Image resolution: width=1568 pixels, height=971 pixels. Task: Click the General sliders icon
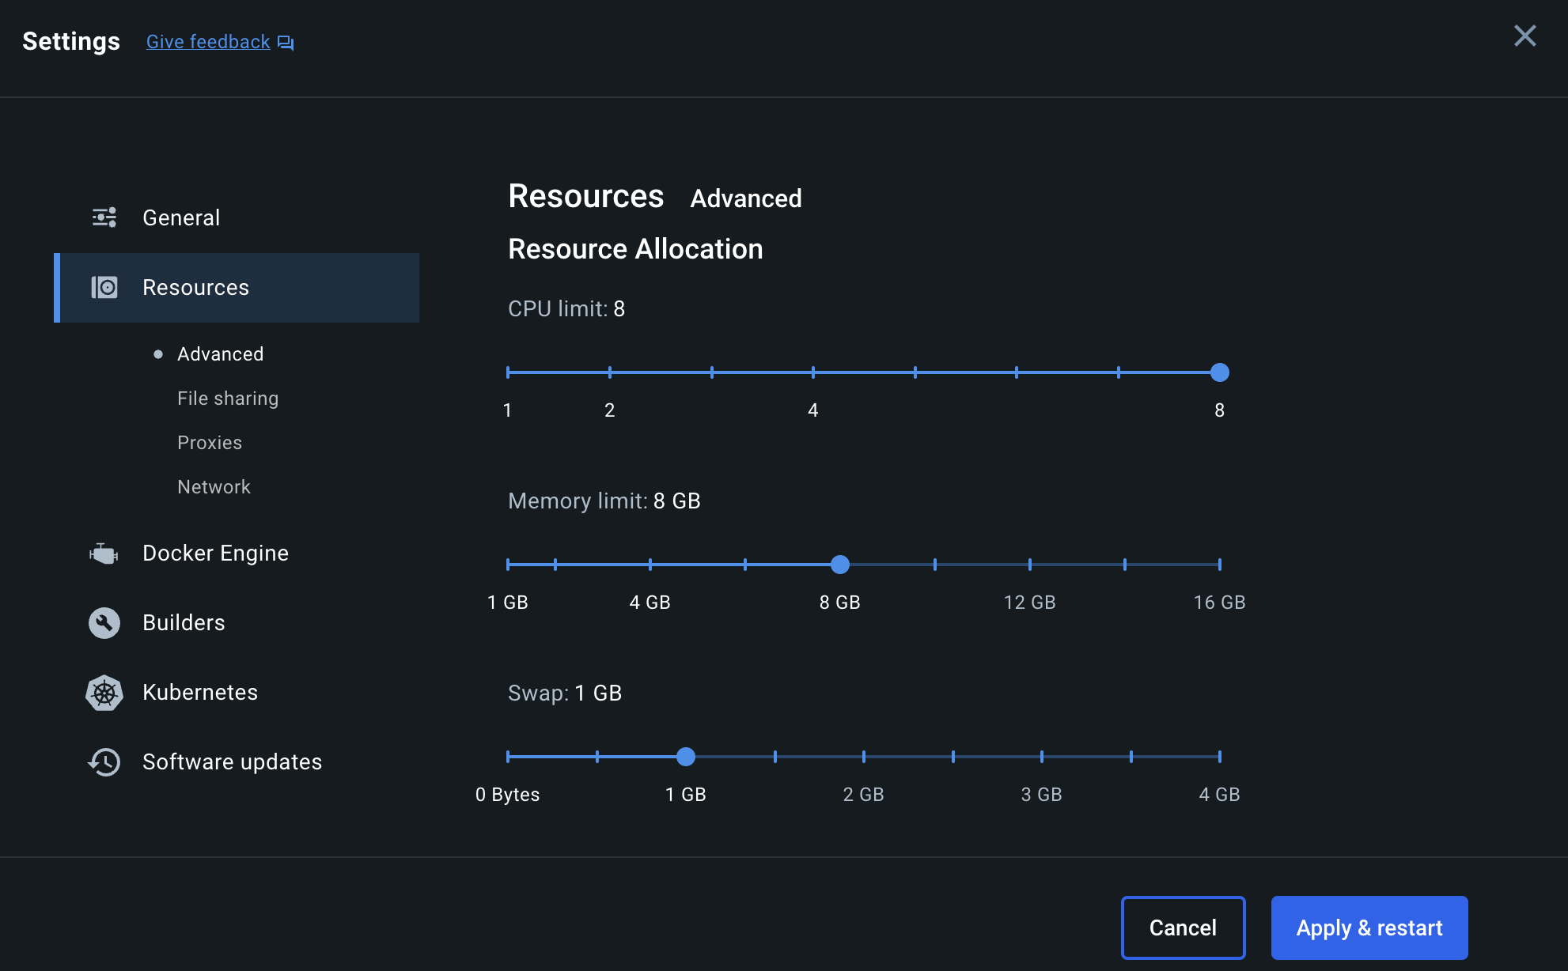coord(104,217)
